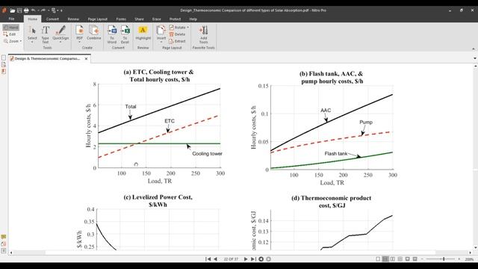478x269 pixels.
Task: Go to the first page
Action: point(208,259)
